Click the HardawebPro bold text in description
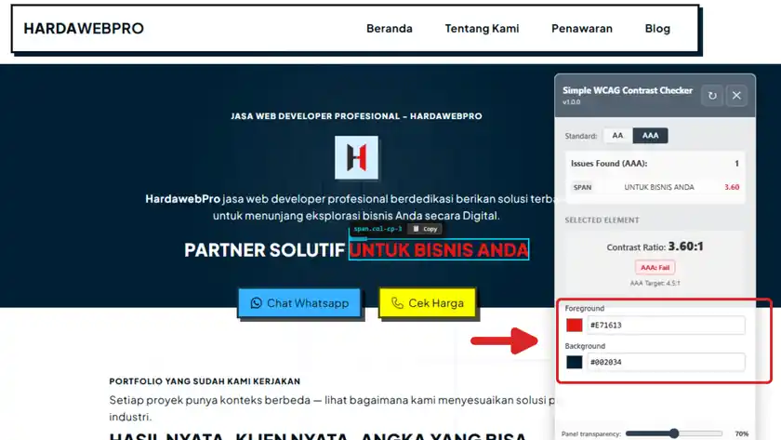The width and height of the screenshot is (781, 440). point(183,199)
